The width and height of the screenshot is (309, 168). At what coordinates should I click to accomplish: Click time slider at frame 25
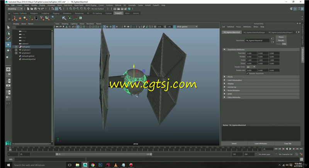[x=10, y=149]
